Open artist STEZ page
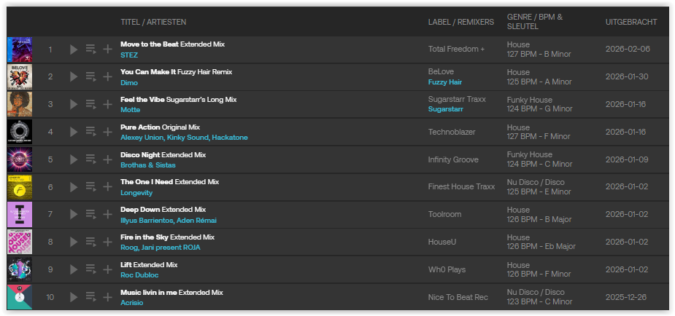The height and width of the screenshot is (316, 675). tap(129, 55)
